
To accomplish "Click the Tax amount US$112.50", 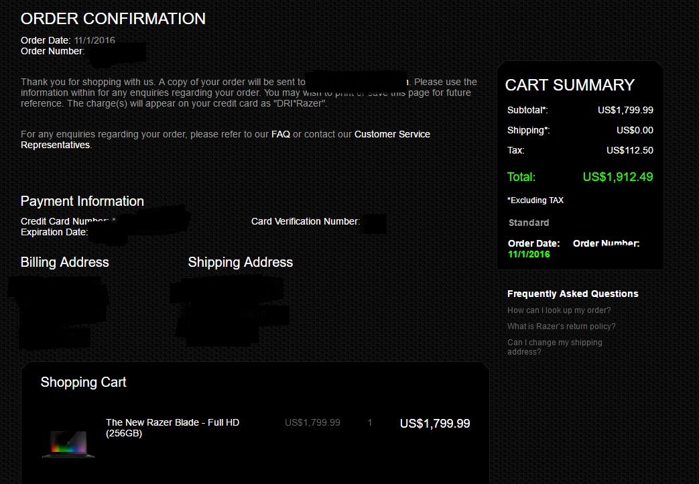I will [629, 150].
